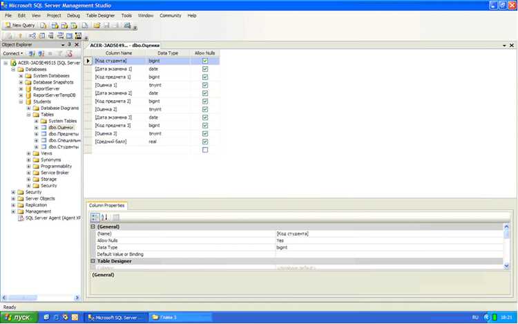Expand the dbo.Студенты table node
Screen dimensions: 518x324
(37, 147)
